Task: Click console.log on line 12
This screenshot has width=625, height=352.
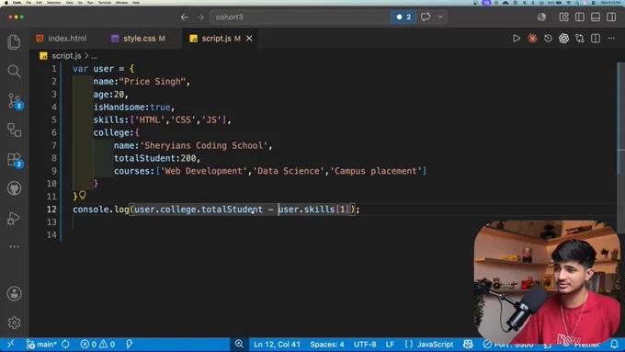Action: 101,210
